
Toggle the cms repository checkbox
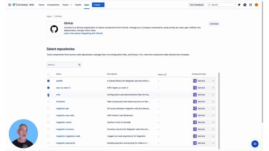48,95
